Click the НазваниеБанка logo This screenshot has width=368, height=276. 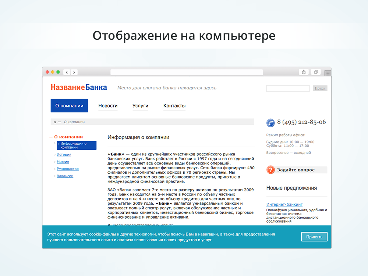[79, 87]
